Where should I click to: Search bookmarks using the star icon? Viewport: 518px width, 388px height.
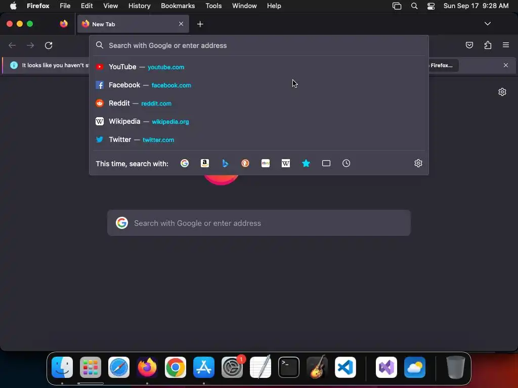tap(306, 163)
